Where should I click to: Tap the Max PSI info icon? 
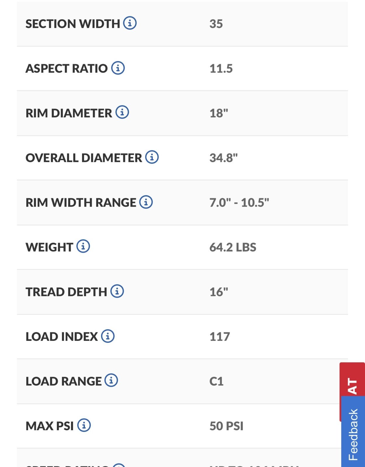84,425
